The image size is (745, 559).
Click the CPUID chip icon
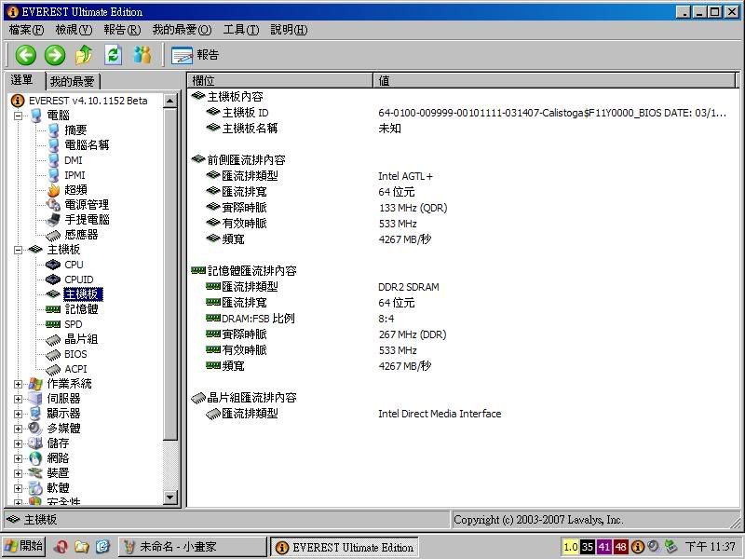53,279
